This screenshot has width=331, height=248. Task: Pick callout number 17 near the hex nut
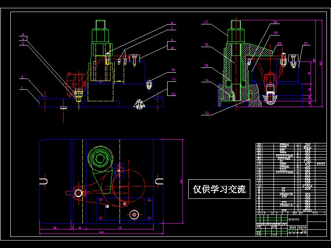click(x=206, y=22)
